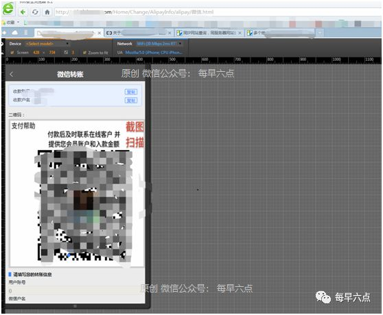This screenshot has height=315, width=383.
Task: Open the Device Select model dropdown
Action: coord(47,44)
